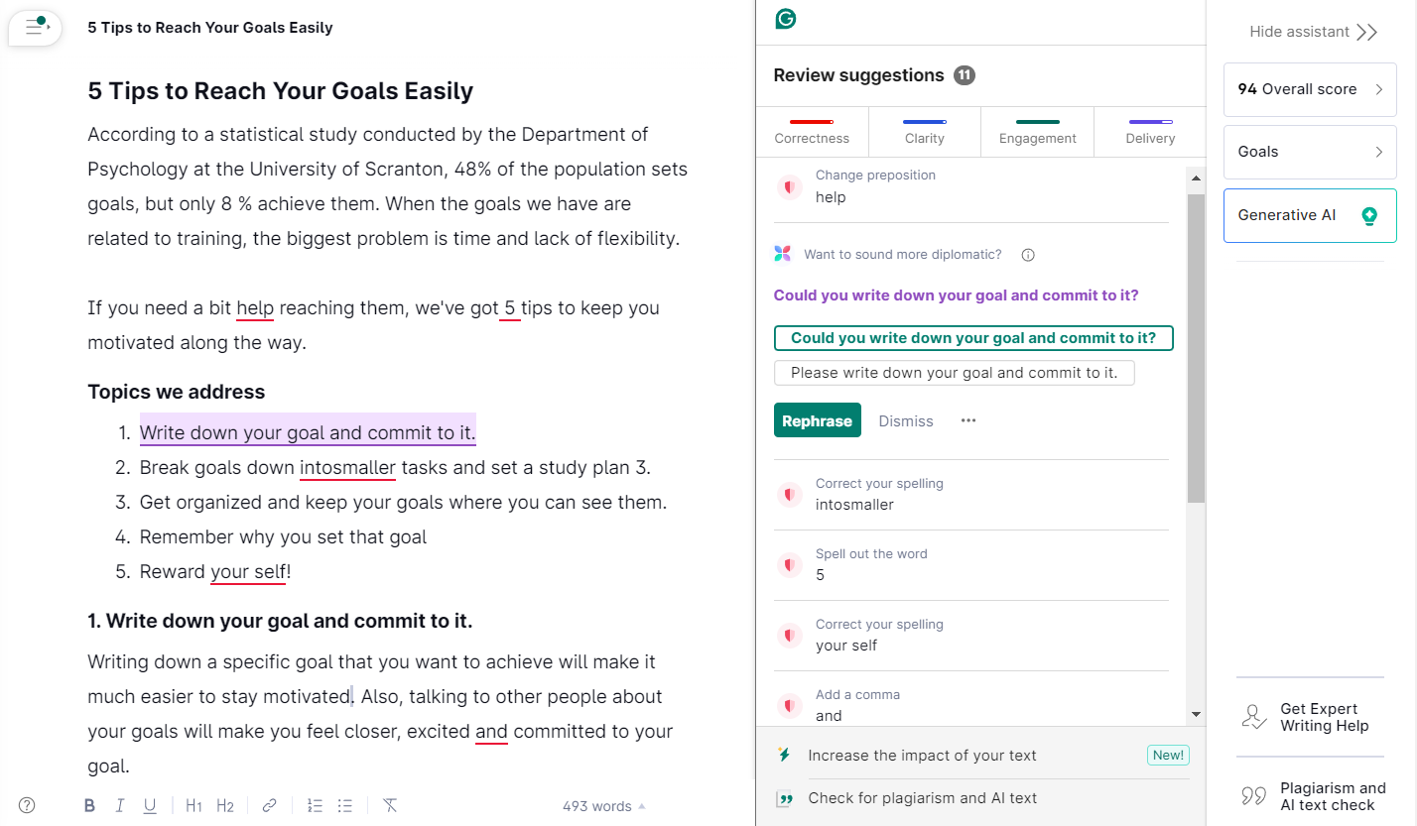
Task: Apply Heading 1 style
Action: click(194, 806)
